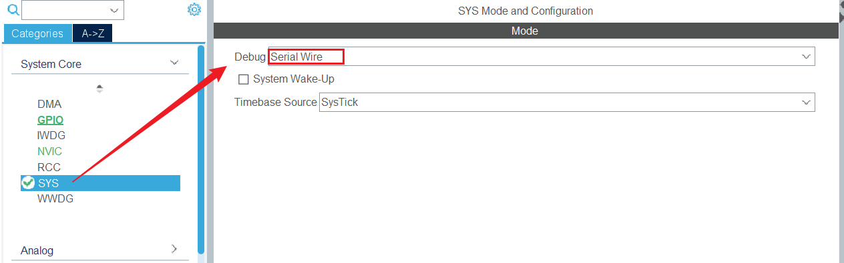This screenshot has width=844, height=263.
Task: Click the Mode section header bar
Action: [525, 31]
